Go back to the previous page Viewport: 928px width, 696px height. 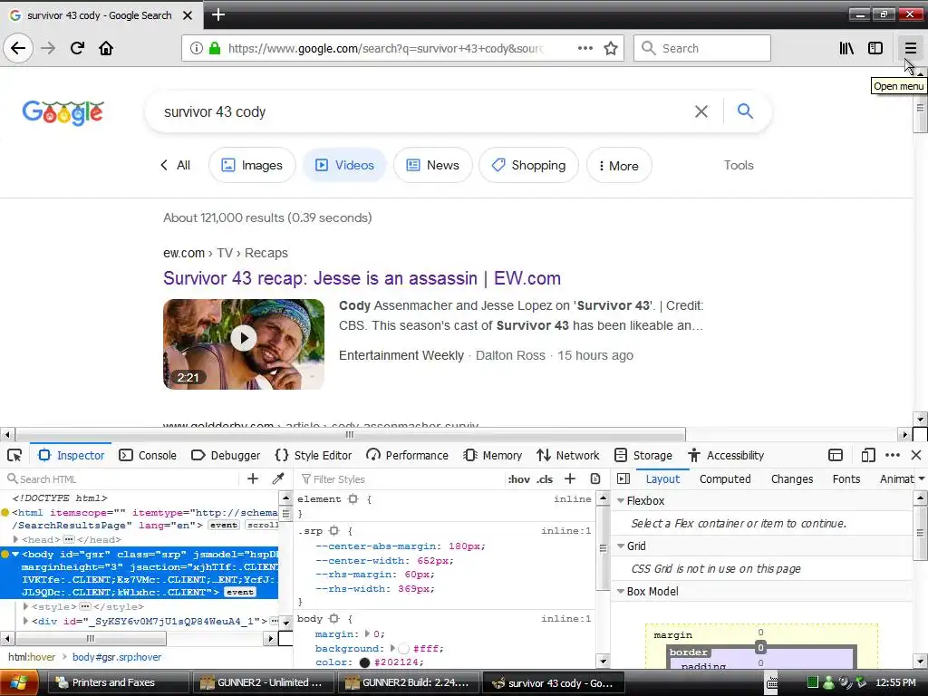[18, 48]
